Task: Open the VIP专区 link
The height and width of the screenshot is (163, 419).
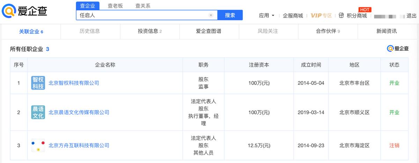Action: 321,16
